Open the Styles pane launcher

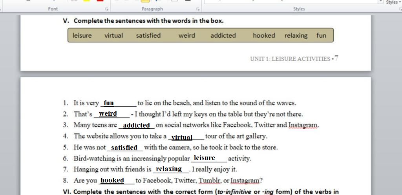[400, 9]
